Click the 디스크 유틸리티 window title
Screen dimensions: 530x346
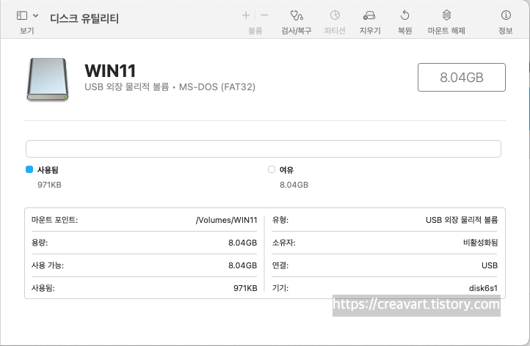pos(84,18)
